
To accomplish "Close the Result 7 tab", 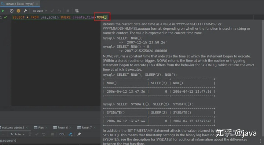I will (94, 128).
